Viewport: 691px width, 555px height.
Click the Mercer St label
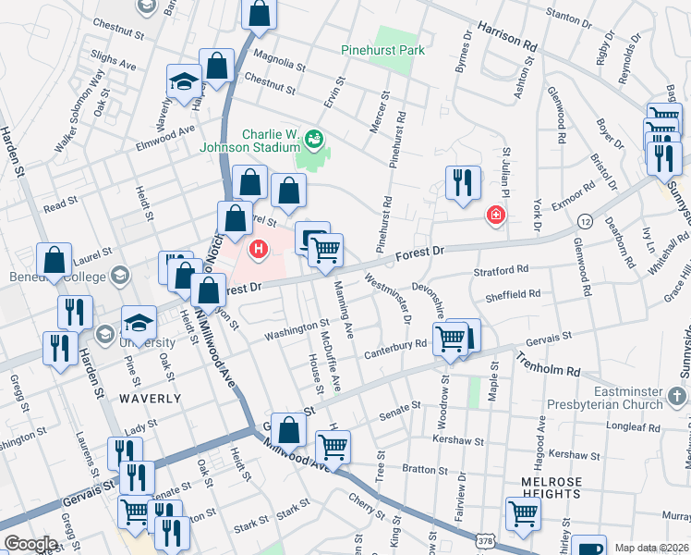click(x=380, y=112)
